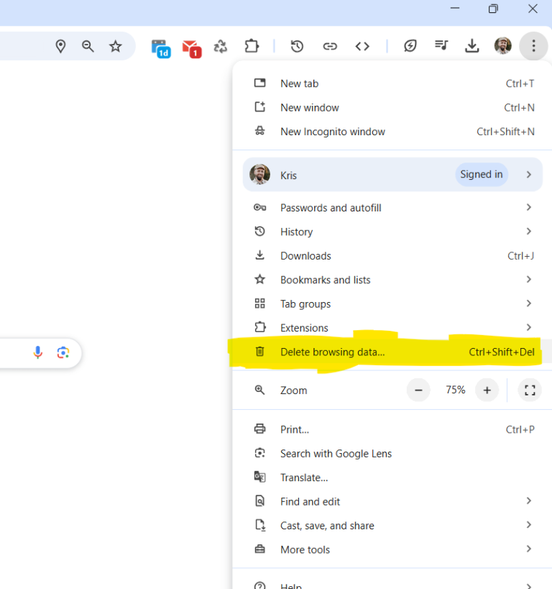Select New Incognito window menu item
The height and width of the screenshot is (589, 552).
pyautogui.click(x=332, y=132)
